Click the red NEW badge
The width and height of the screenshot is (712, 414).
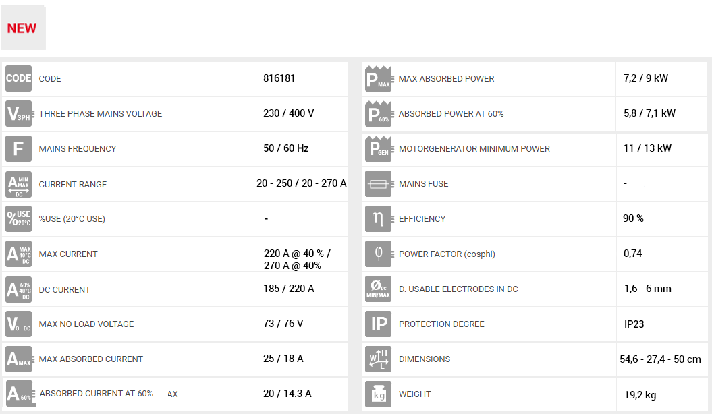coord(22,28)
